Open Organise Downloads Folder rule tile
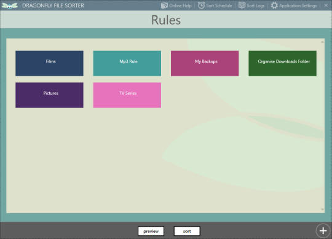Screen dimensions: 332x239 point(282,63)
